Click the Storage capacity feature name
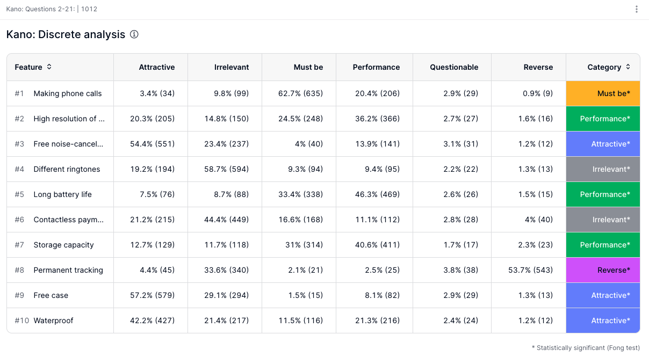649x357 pixels. tap(63, 245)
